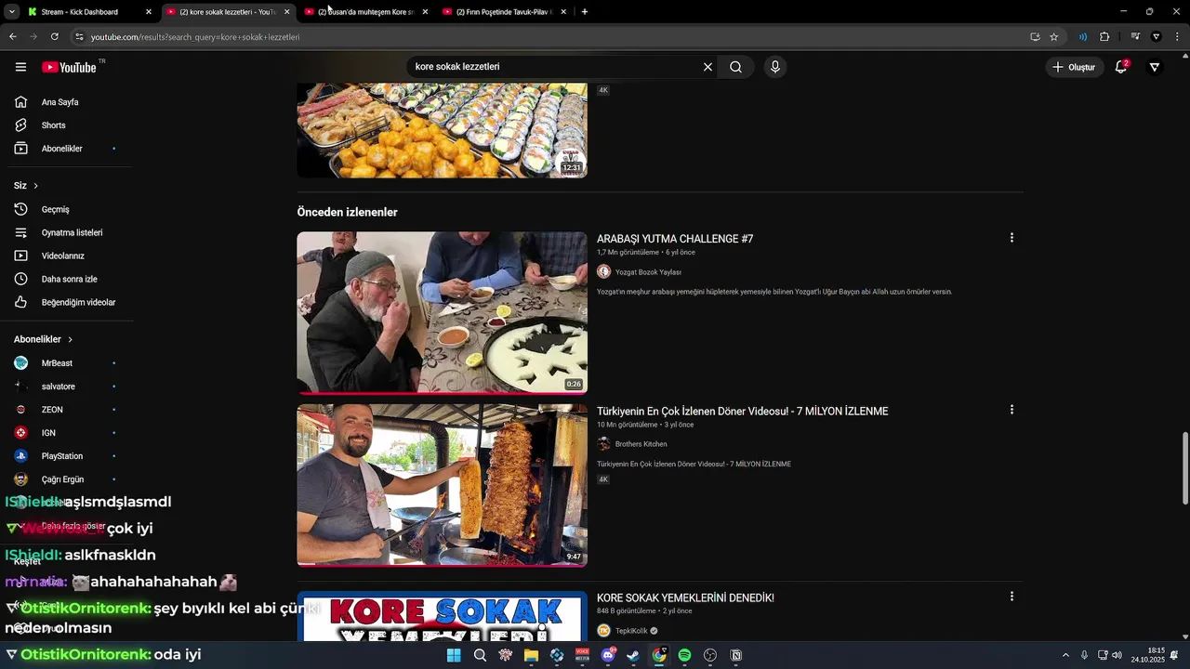Screen dimensions: 1190x669
Task: Close the Kick Dashboard tab
Action: [x=148, y=12]
